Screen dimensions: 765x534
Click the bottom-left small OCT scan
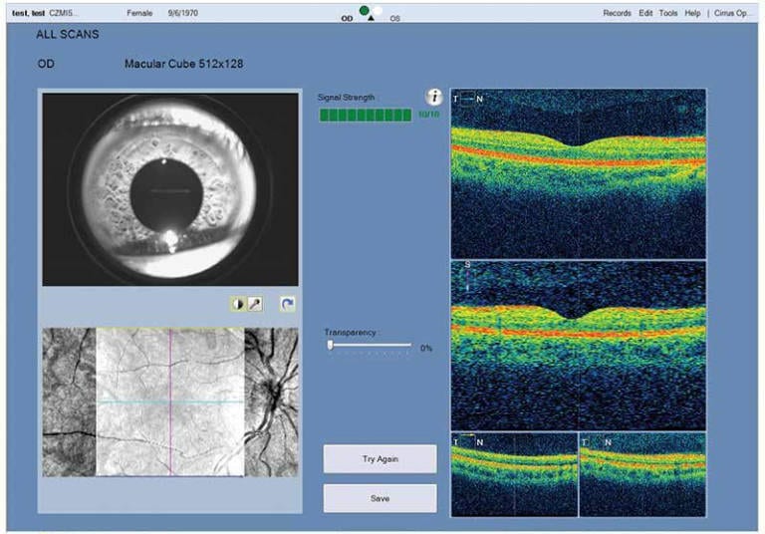click(x=515, y=474)
